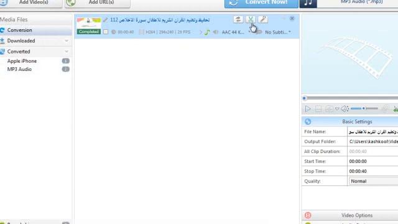Click the scissors clip icon
Image resolution: width=398 pixels, height=224 pixels.
click(251, 19)
